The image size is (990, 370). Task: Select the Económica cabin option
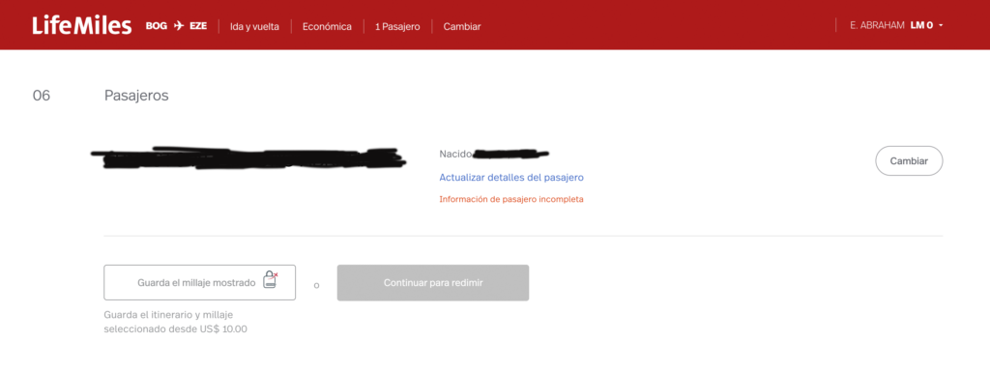[327, 26]
